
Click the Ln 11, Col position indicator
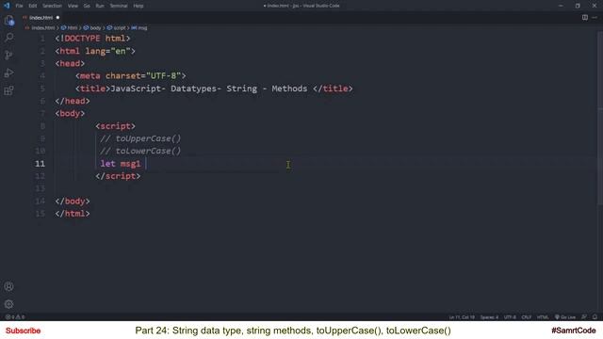pyautogui.click(x=462, y=317)
